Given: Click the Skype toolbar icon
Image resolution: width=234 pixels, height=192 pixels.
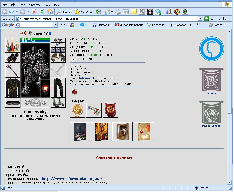Looking at the screenshot, I should point(158,12).
